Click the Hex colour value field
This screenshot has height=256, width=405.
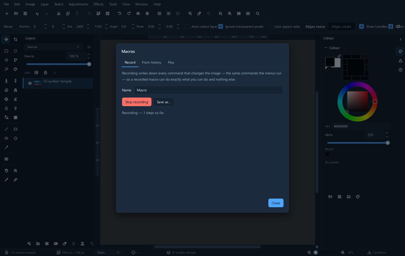(x=361, y=126)
